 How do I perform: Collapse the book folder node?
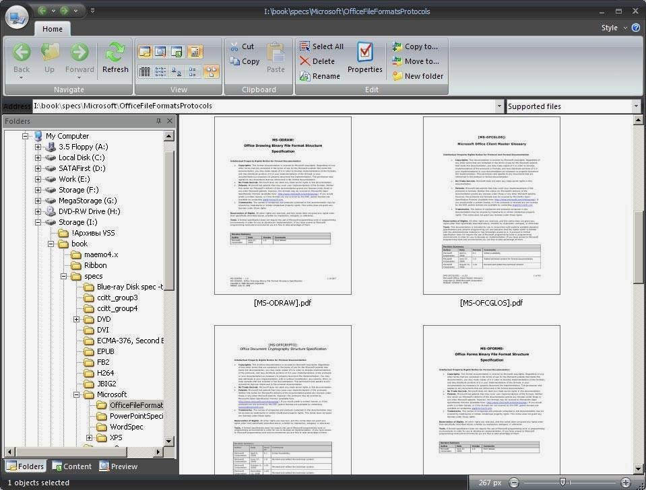[x=51, y=244]
